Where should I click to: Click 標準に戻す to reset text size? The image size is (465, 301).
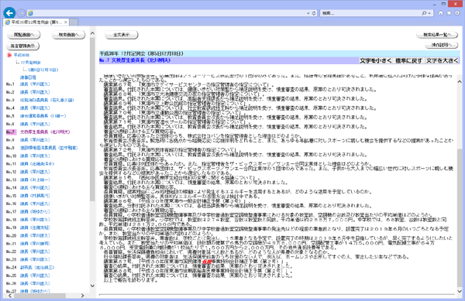[408, 60]
